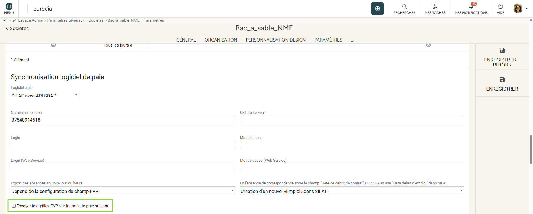The width and height of the screenshot is (533, 214).
Task: Click the URL du serveur field
Action: tap(352, 120)
